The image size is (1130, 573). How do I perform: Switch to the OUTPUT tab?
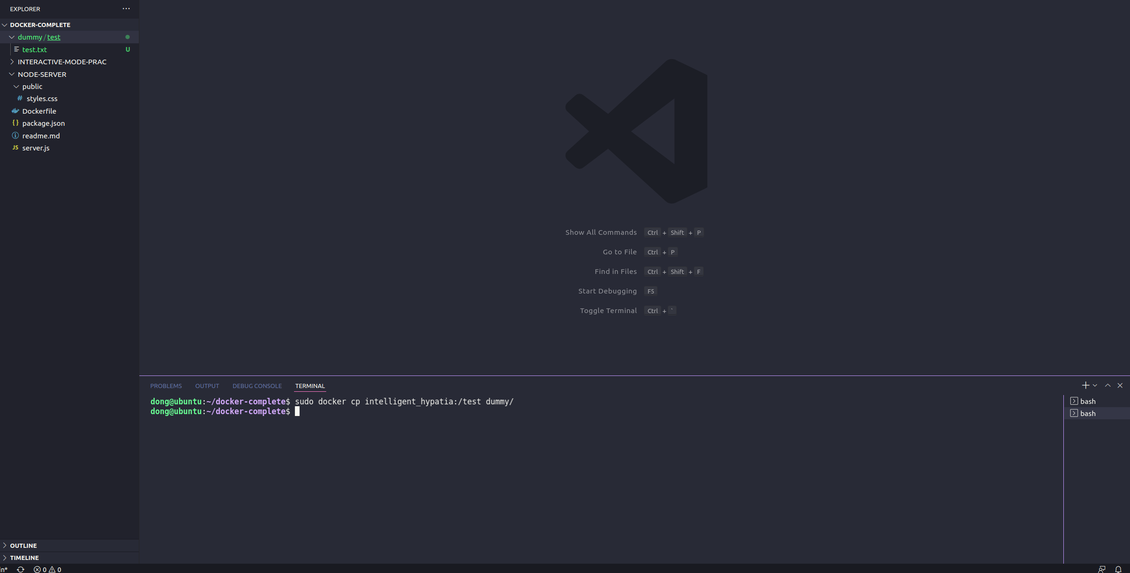point(207,386)
